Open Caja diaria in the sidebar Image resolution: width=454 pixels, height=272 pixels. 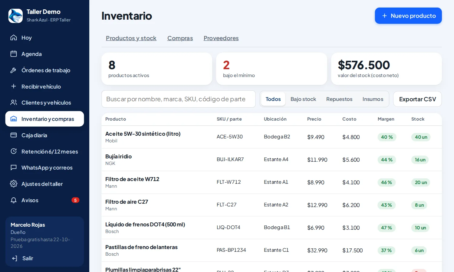pos(44,135)
